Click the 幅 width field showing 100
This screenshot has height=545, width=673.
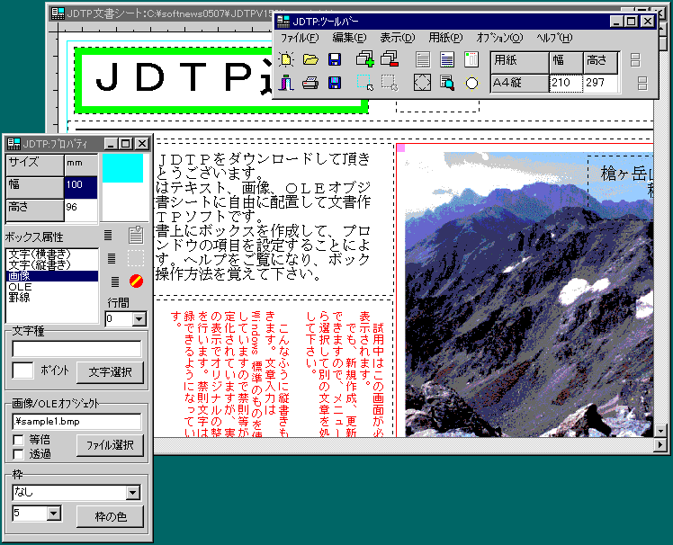[x=81, y=188]
